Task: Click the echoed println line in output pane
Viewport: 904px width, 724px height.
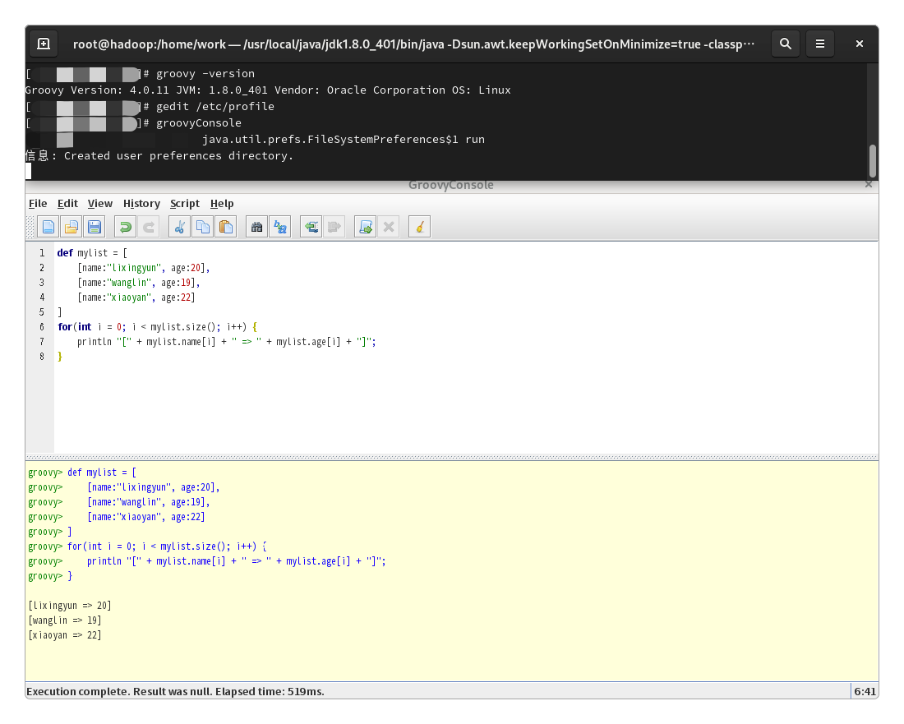Action: (207, 561)
